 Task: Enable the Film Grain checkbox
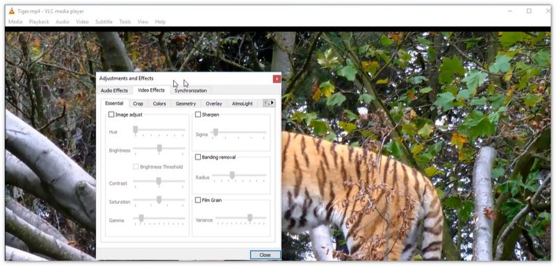pyautogui.click(x=198, y=200)
